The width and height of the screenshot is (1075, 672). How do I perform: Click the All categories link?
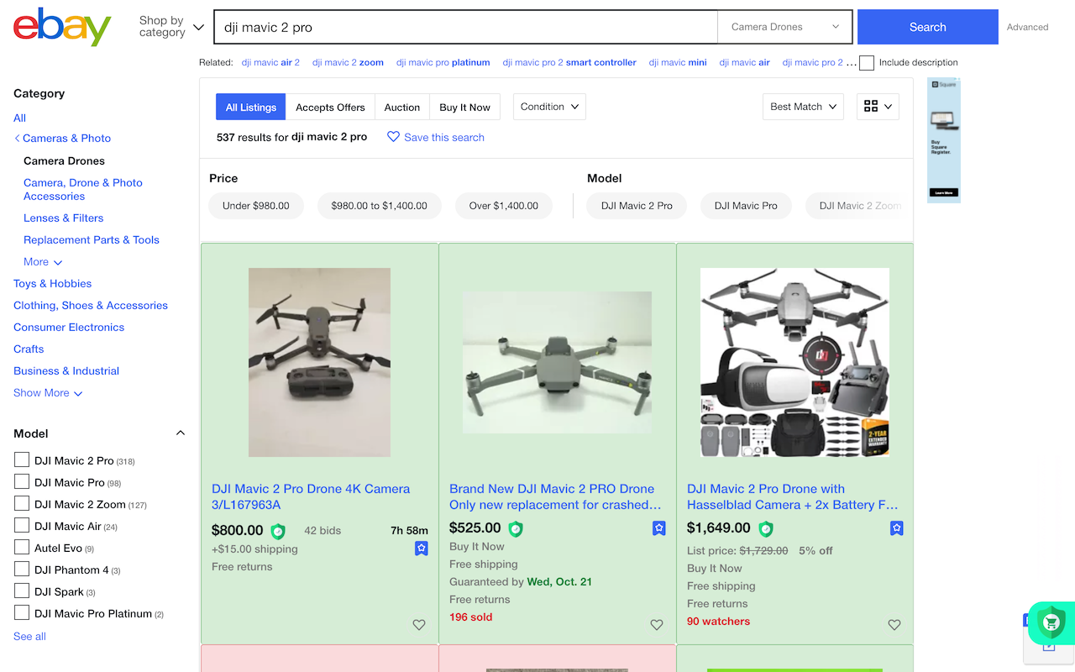(x=19, y=118)
